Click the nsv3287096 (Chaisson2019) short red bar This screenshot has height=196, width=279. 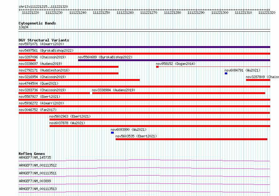pyautogui.click(x=27, y=60)
